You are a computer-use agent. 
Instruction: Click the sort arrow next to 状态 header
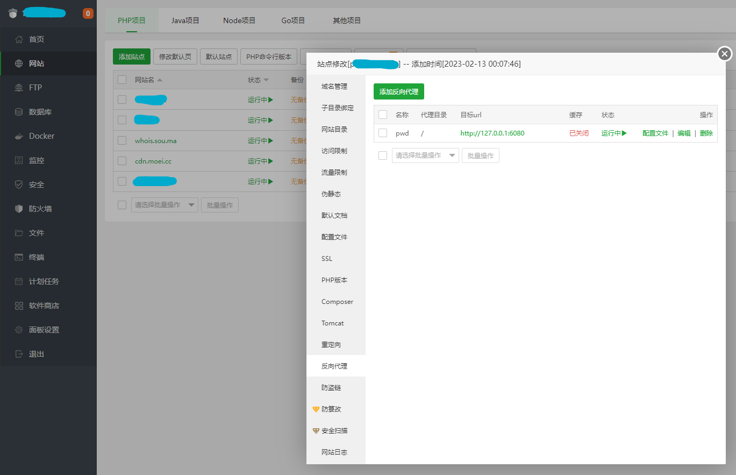coord(266,80)
